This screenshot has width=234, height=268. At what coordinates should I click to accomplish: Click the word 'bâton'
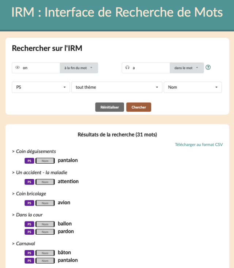(64, 253)
